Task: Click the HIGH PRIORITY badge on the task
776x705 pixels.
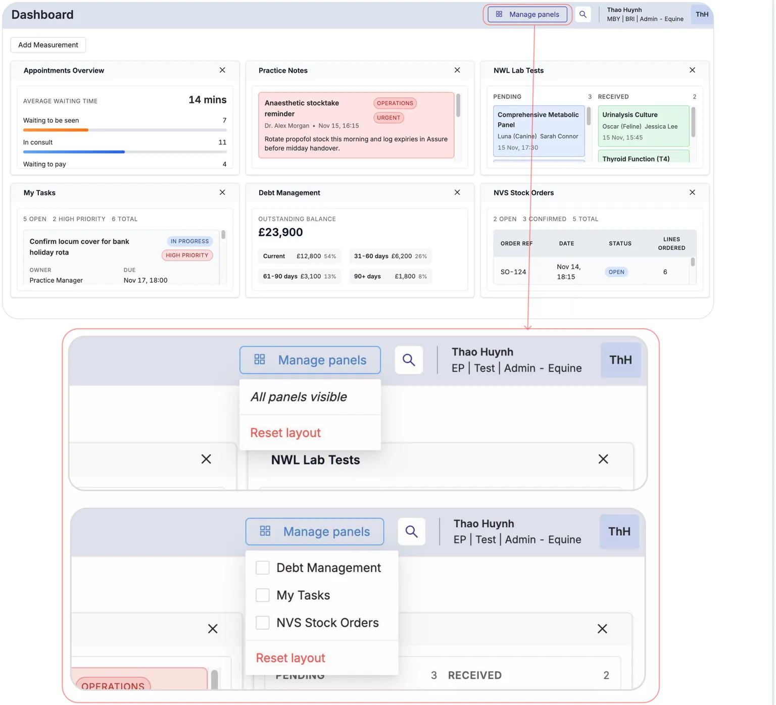Action: click(187, 255)
